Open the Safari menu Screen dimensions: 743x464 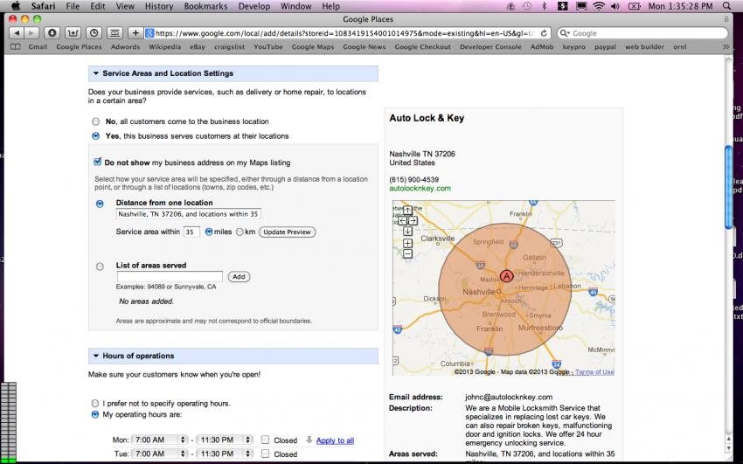43,6
